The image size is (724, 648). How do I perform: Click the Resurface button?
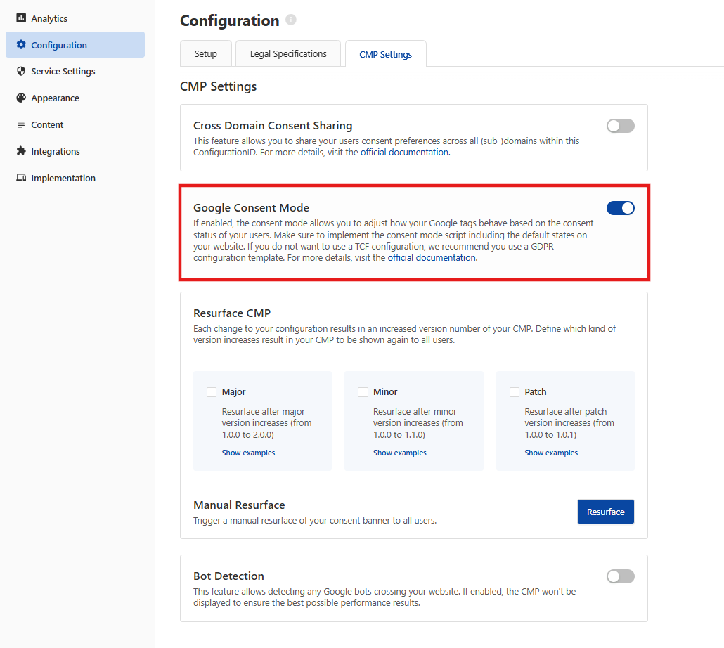605,512
